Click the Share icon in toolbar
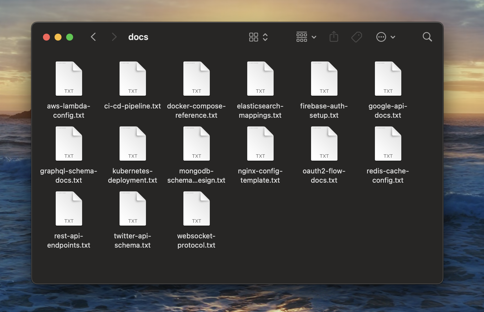This screenshot has height=312, width=484. tap(334, 37)
